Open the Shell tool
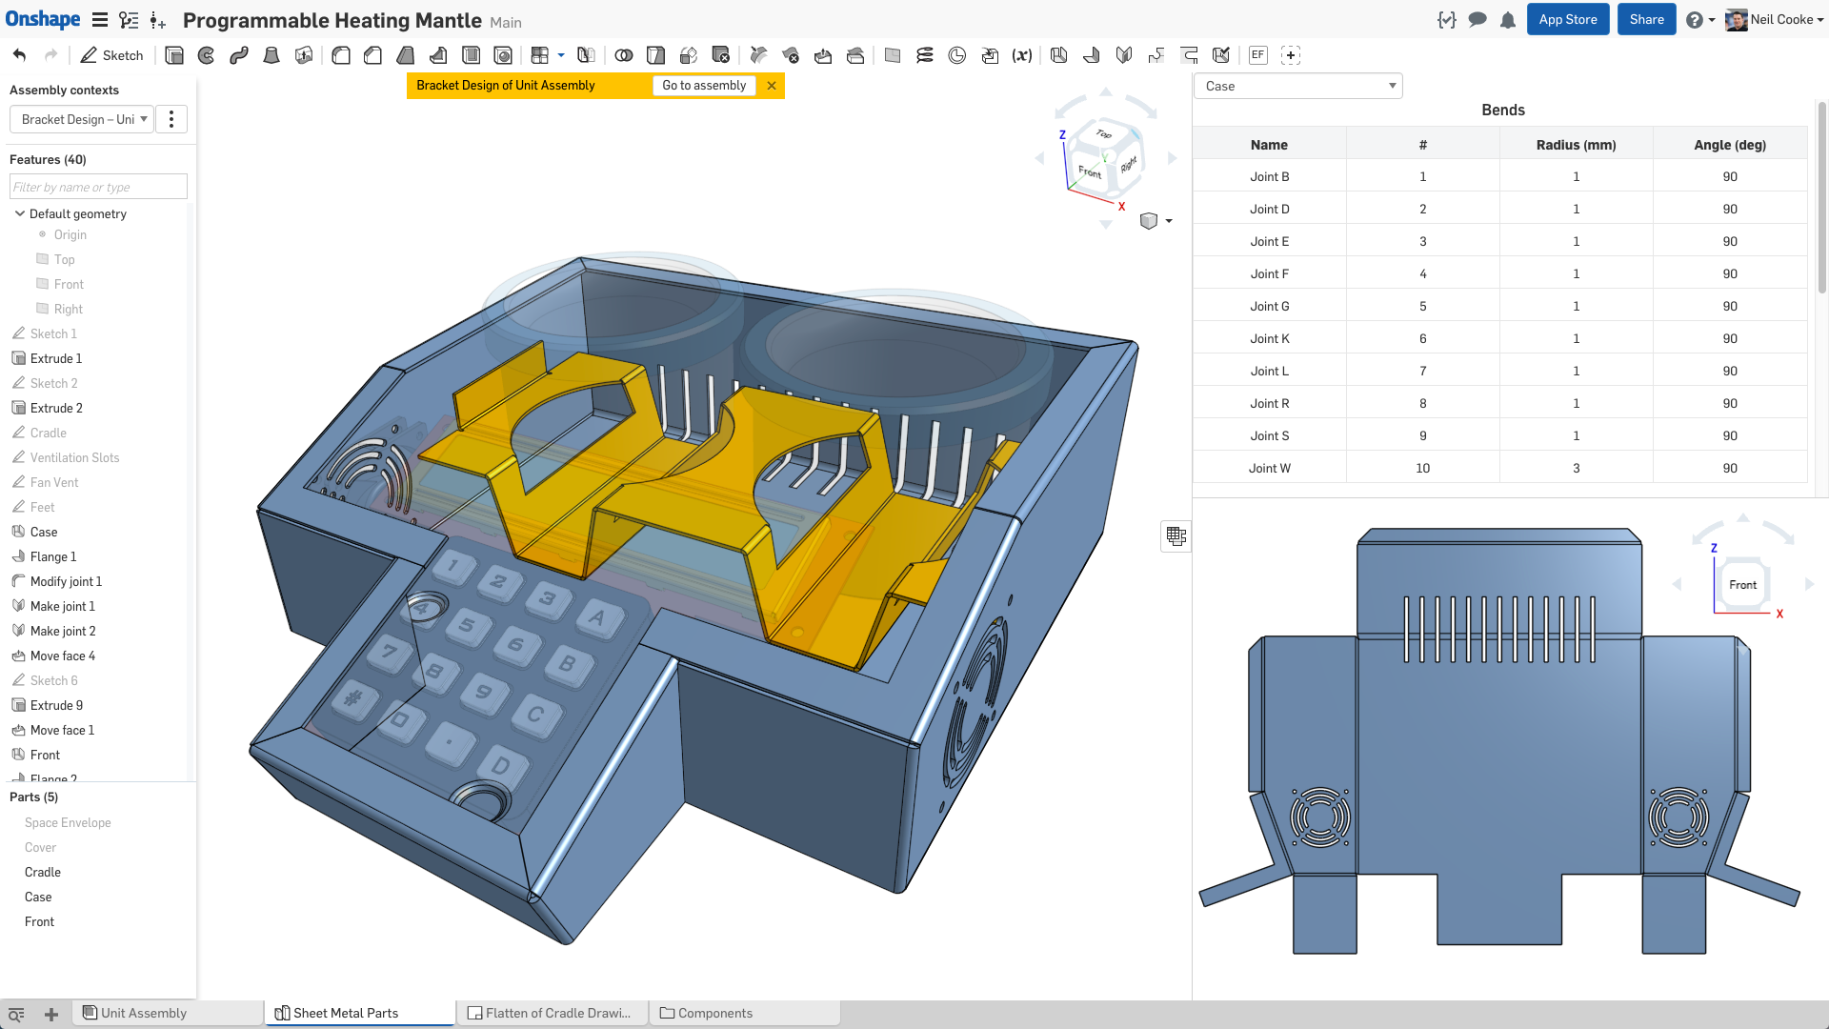 click(x=470, y=55)
